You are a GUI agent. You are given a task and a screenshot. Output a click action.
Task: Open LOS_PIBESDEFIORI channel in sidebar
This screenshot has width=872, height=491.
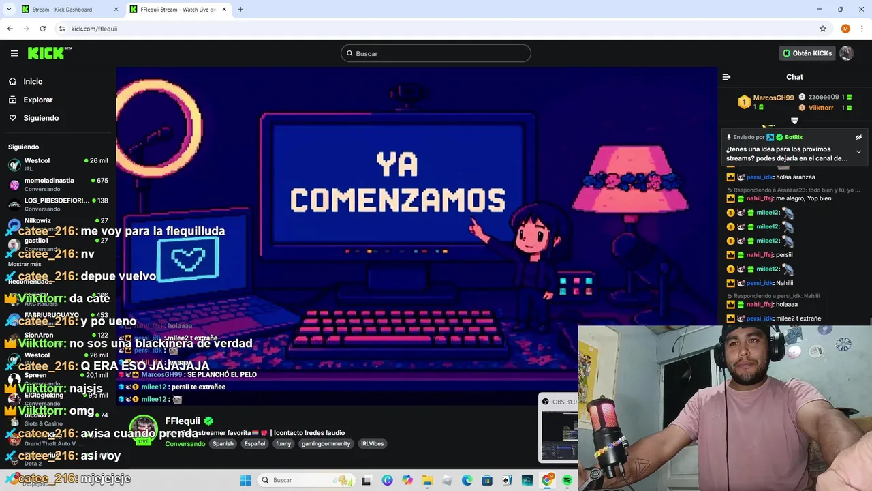pyautogui.click(x=58, y=205)
